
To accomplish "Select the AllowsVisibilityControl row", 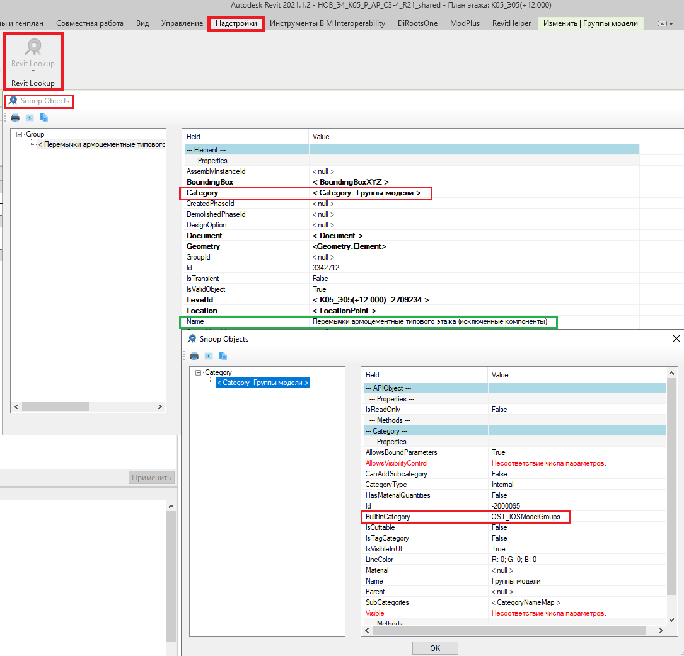I will click(515, 463).
